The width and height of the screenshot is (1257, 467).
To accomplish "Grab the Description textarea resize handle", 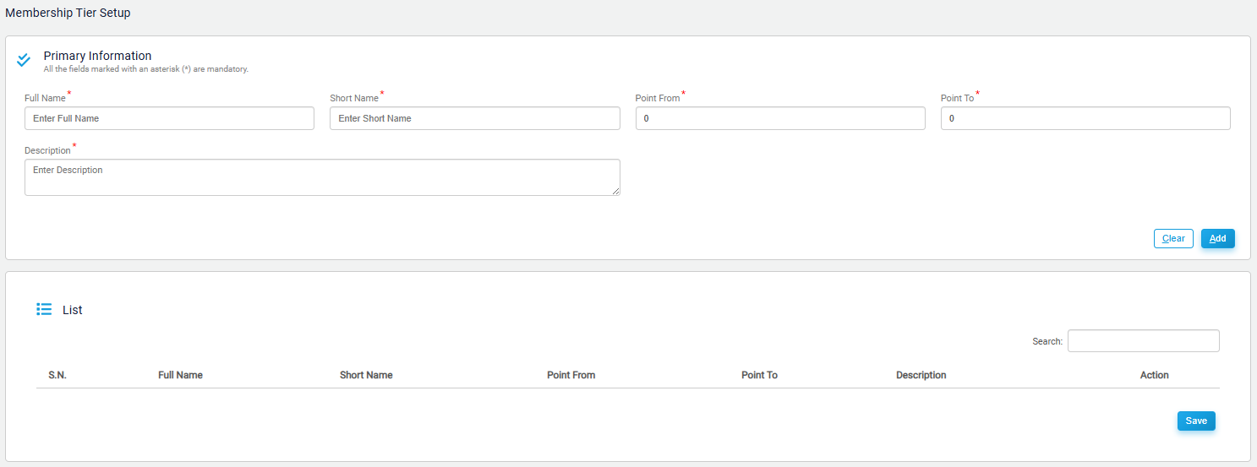I will [615, 192].
